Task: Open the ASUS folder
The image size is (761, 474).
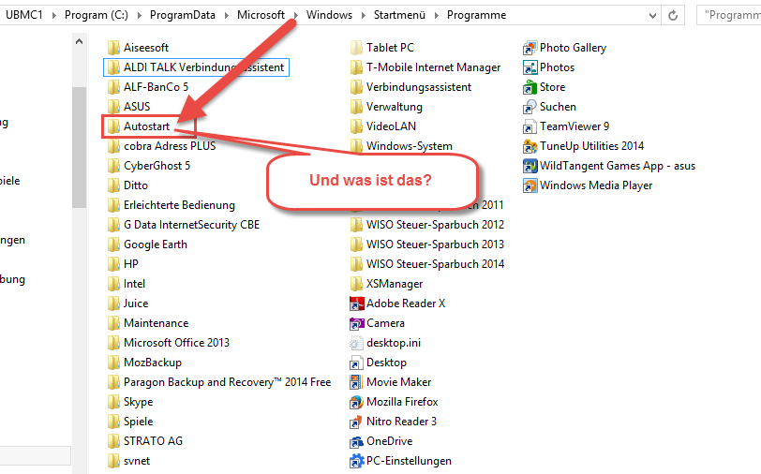Action: (129, 107)
